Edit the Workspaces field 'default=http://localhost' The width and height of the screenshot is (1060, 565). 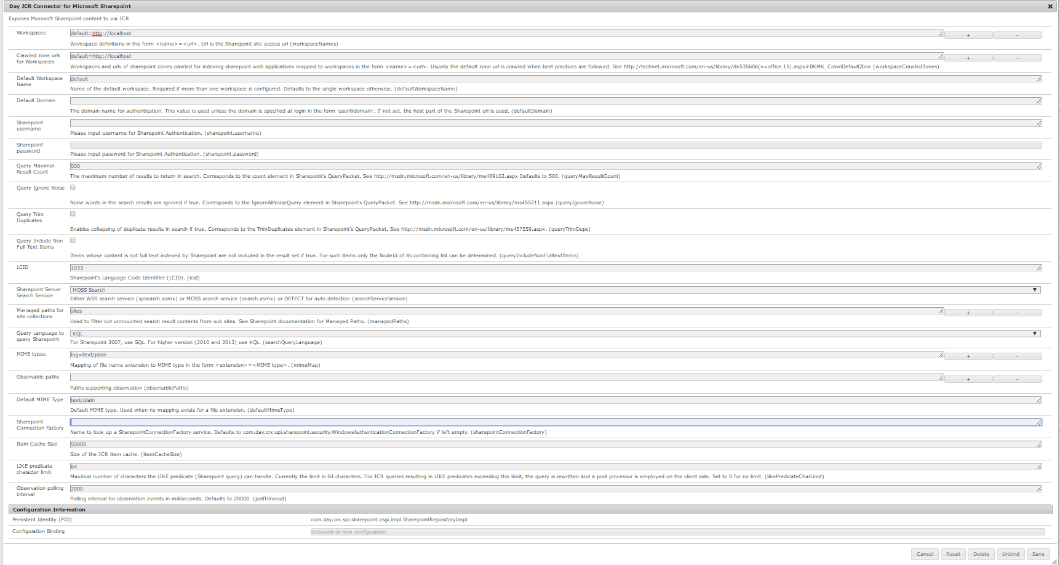pos(507,33)
